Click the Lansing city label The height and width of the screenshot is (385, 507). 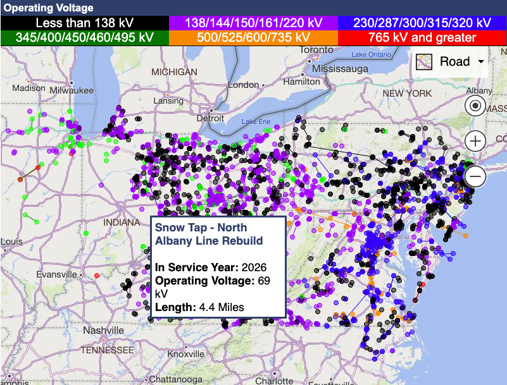coord(168,101)
